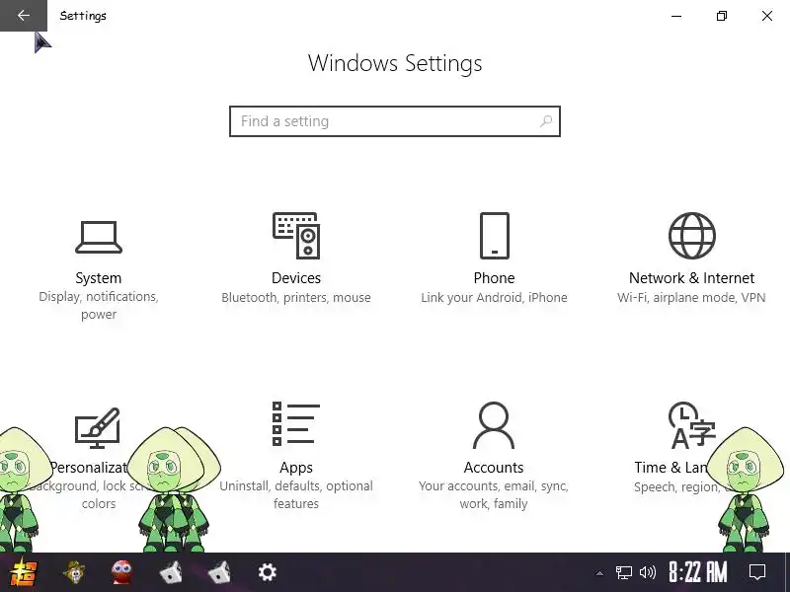Open the second dice taskbar icon
The width and height of the screenshot is (790, 592).
tap(219, 572)
